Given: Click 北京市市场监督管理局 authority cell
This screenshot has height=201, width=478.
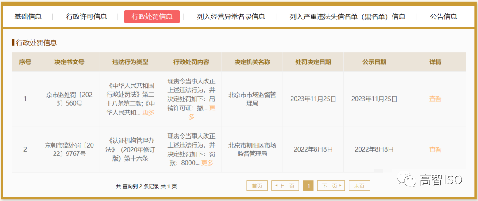Looking at the screenshot, I should point(252,99).
